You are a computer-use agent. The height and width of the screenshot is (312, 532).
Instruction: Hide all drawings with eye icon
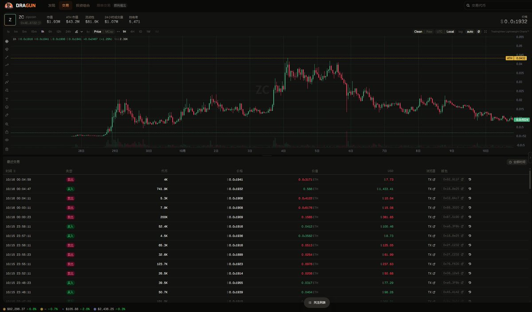7,140
